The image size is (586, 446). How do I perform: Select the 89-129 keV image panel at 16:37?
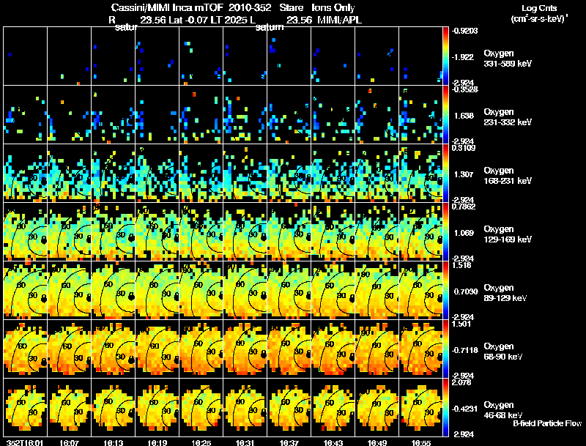click(x=289, y=290)
